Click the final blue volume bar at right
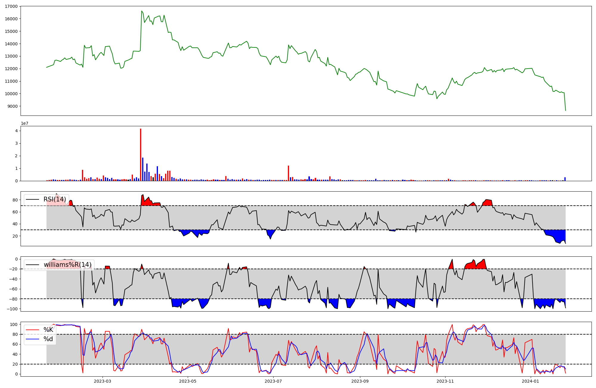The image size is (596, 388). tap(565, 179)
